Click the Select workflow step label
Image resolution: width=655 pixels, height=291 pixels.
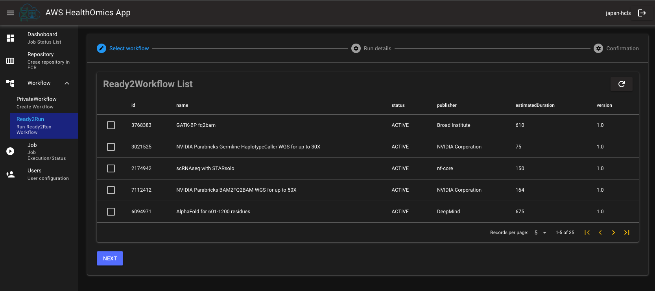point(129,48)
